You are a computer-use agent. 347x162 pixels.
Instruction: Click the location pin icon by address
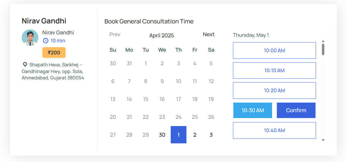coord(25,64)
